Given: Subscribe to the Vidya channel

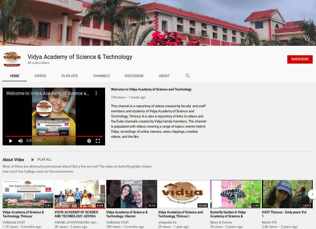Looking at the screenshot, I should [x=300, y=59].
